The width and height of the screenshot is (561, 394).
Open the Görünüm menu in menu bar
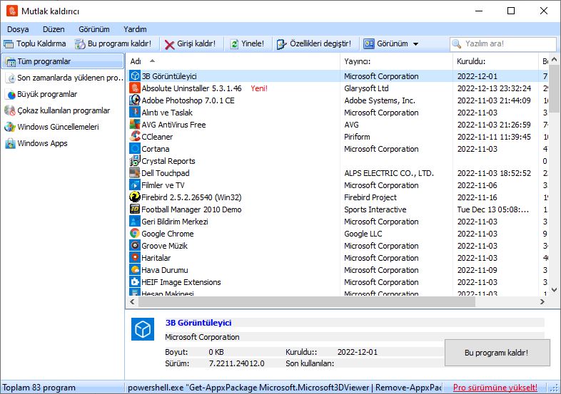94,29
